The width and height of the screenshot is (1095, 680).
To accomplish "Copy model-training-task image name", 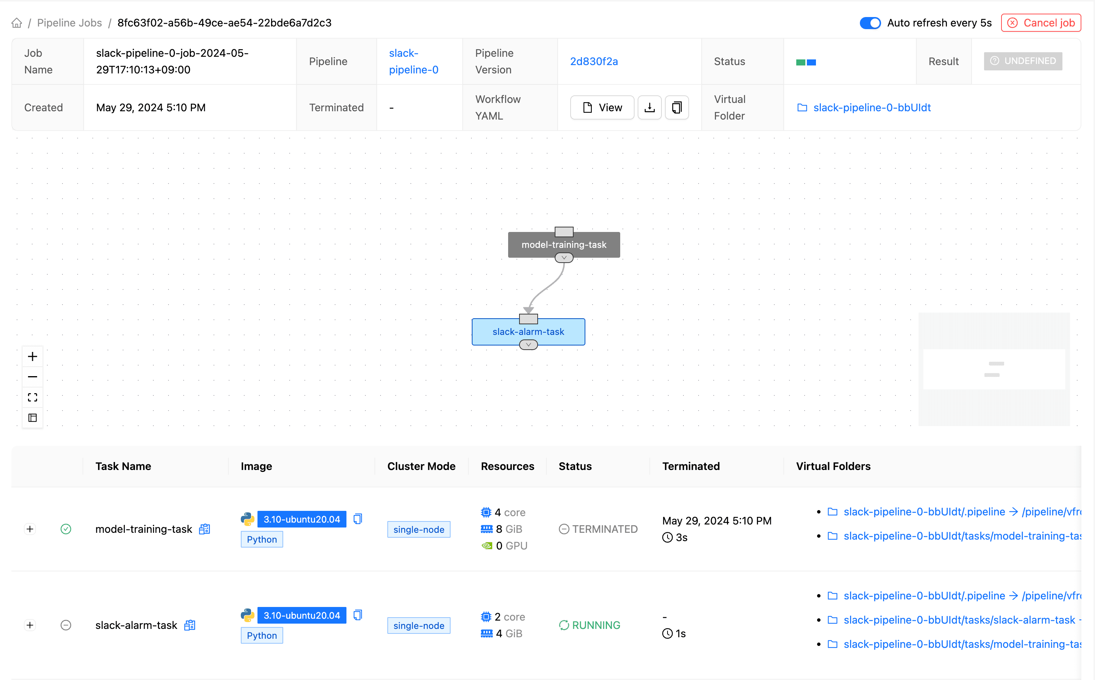I will [358, 519].
